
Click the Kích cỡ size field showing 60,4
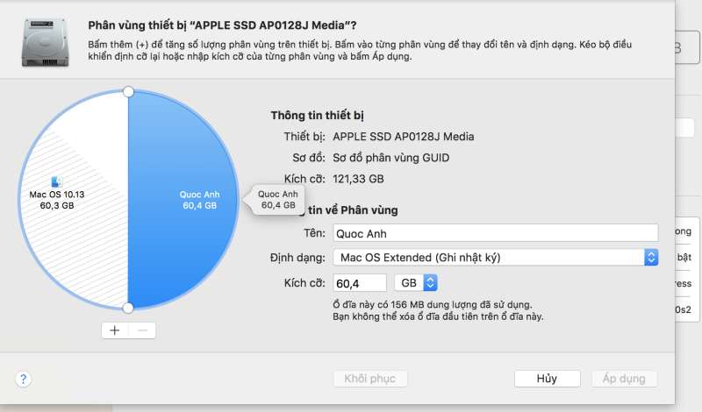[360, 282]
